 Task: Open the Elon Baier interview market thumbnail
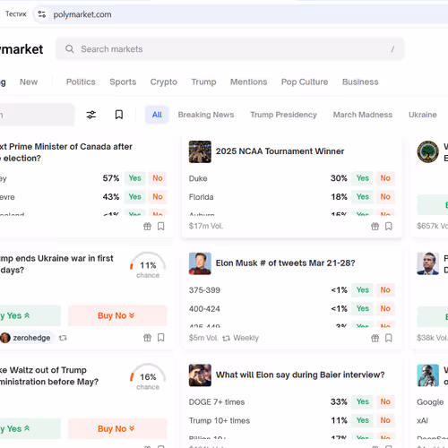coord(200,375)
